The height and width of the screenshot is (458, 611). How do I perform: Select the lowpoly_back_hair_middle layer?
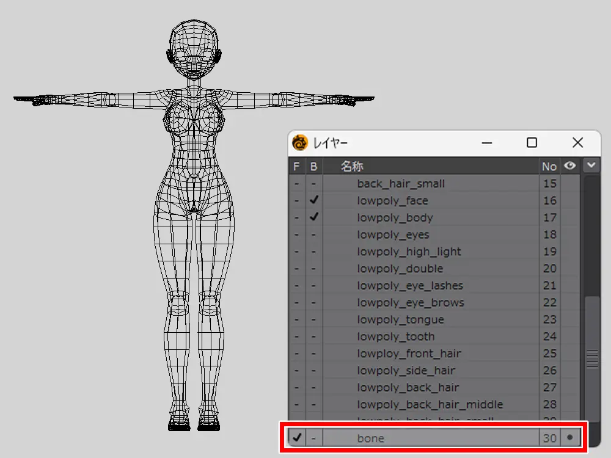(430, 404)
